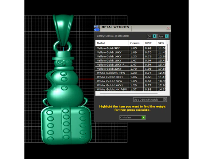Viewport: 213px width, 159px height.
Task: Click the 1.37 grams value for 14K PdW
Action: [x=134, y=89]
